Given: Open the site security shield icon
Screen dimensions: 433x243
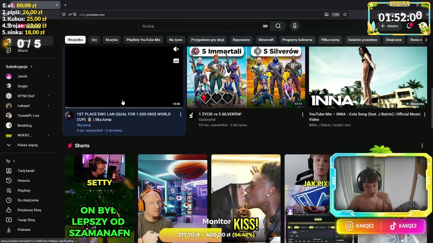Looking at the screenshot, I should (64, 15).
